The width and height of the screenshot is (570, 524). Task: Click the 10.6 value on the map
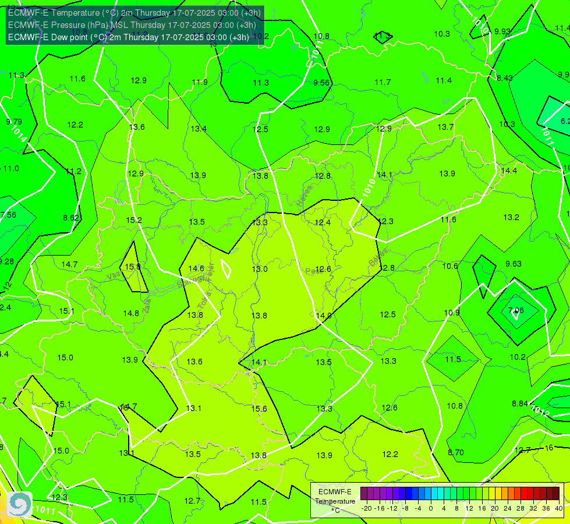click(449, 266)
